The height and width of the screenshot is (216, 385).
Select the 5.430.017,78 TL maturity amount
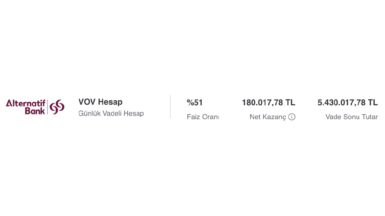point(348,103)
